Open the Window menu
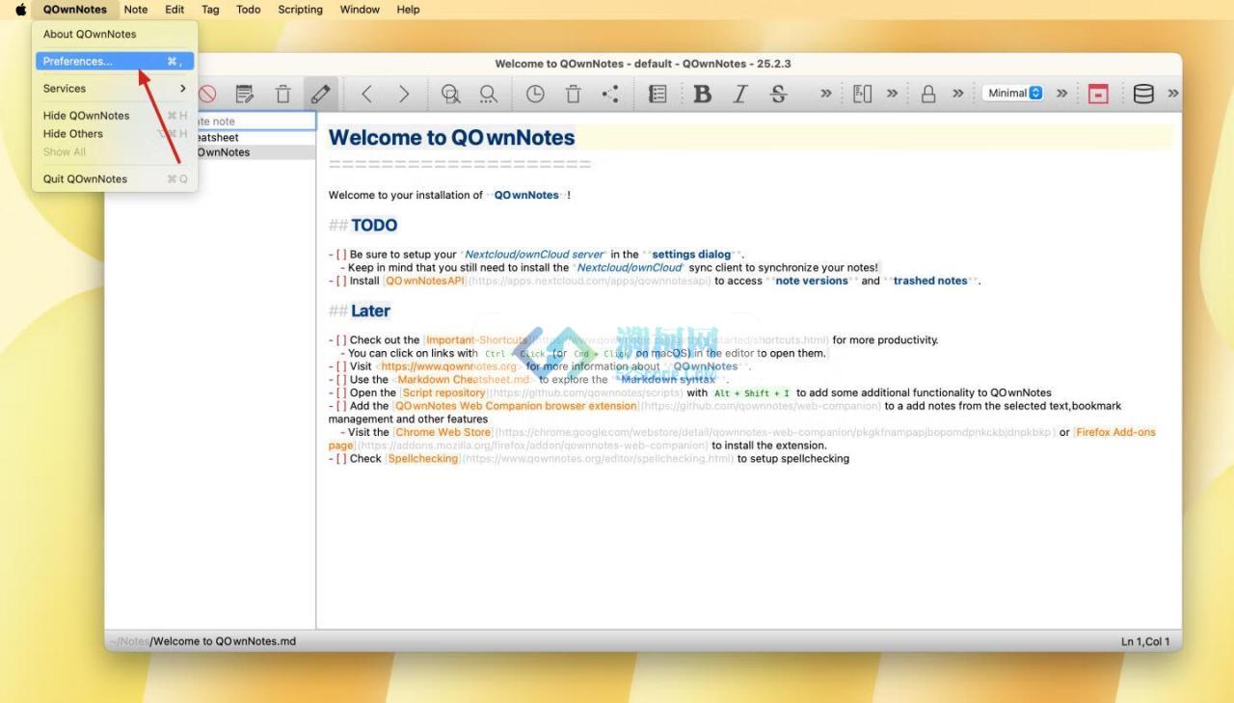The image size is (1234, 703). coord(360,10)
